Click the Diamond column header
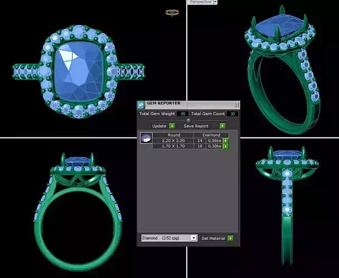Image resolution: width=339 pixels, height=278 pixels. pyautogui.click(x=211, y=135)
